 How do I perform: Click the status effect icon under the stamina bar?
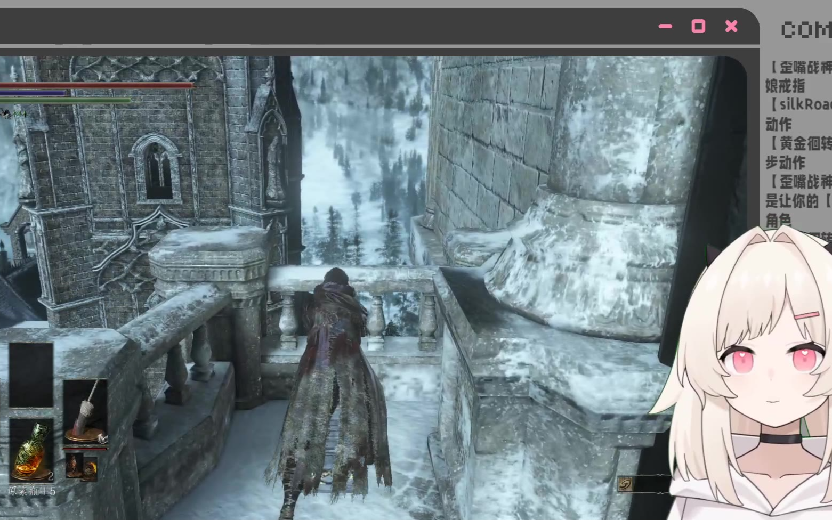pyautogui.click(x=6, y=113)
